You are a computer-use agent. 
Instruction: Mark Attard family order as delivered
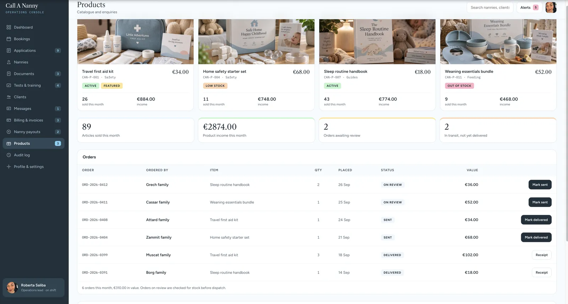[x=536, y=220]
